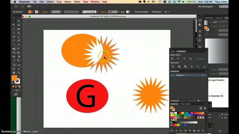This screenshot has height=134, width=239.
Task: Select the Ellipse shape tool
Action: pos(14,37)
